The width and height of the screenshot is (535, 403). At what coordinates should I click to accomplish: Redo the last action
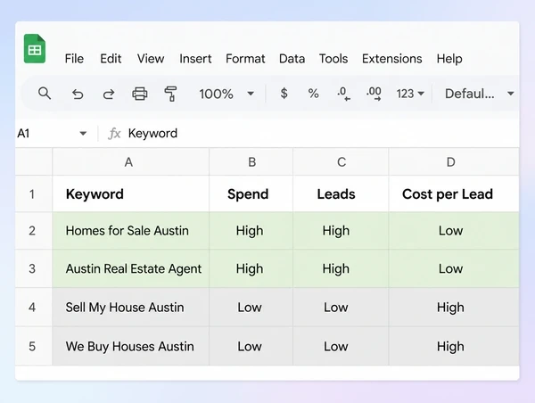tap(109, 94)
